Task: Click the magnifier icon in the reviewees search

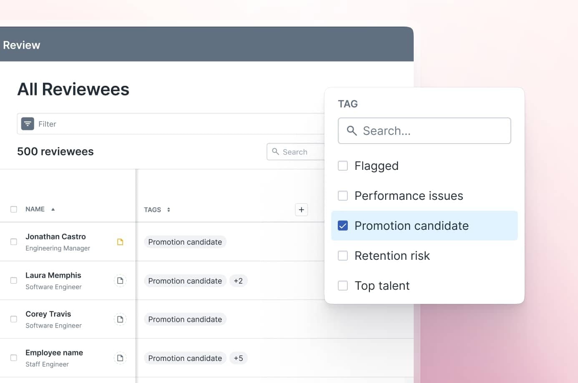Action: [x=275, y=152]
